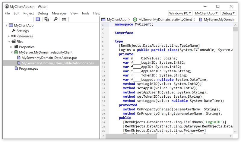This screenshot has width=241, height=142.
Task: Click the horizontal scroll left arrow
Action: click(103, 136)
